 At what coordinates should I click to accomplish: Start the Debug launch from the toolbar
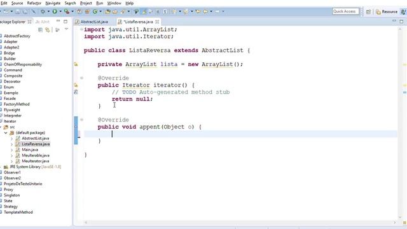pyautogui.click(x=43, y=11)
